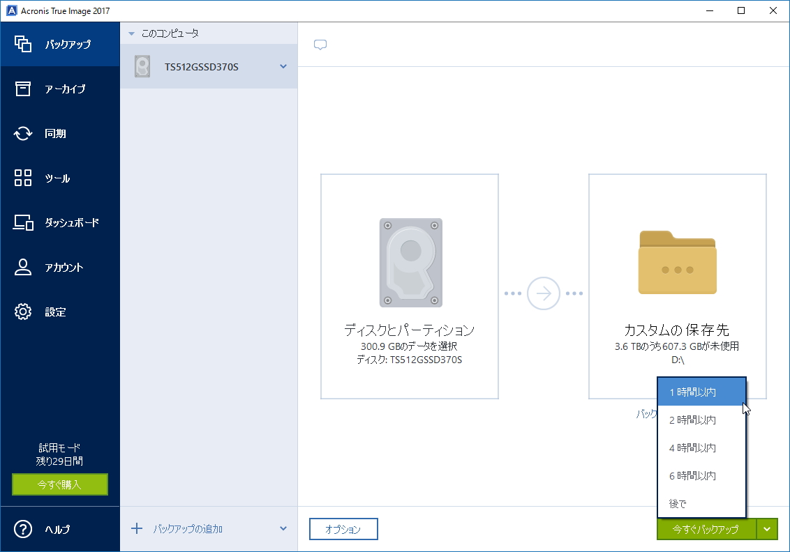Screen dimensions: 790x552
Task: Click the 残り29日間 days remaining text
Action: pyautogui.click(x=59, y=461)
